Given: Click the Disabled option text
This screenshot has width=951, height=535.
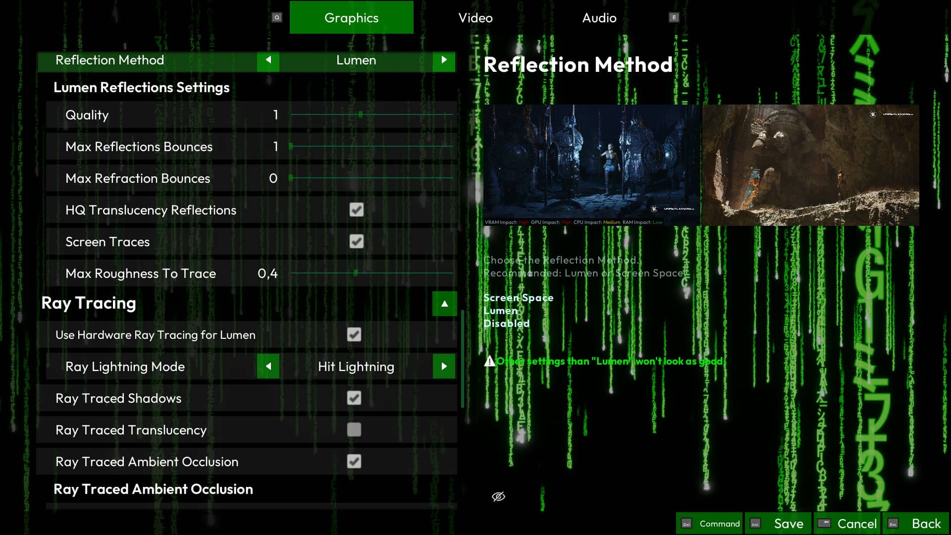Looking at the screenshot, I should [x=506, y=323].
